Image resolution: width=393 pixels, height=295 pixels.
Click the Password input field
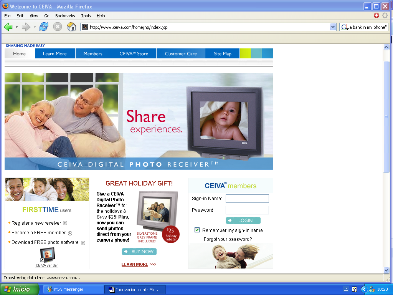248,210
